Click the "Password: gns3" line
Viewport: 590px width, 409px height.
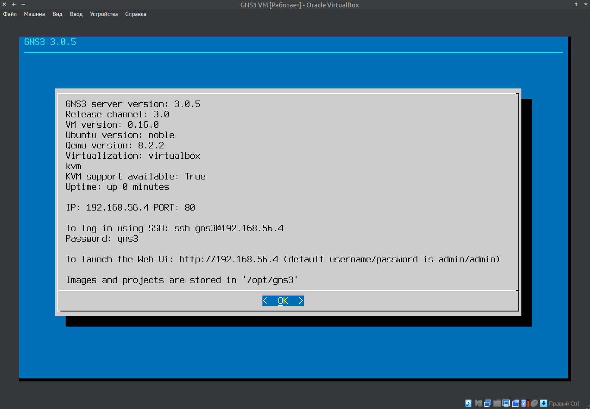[x=102, y=239]
